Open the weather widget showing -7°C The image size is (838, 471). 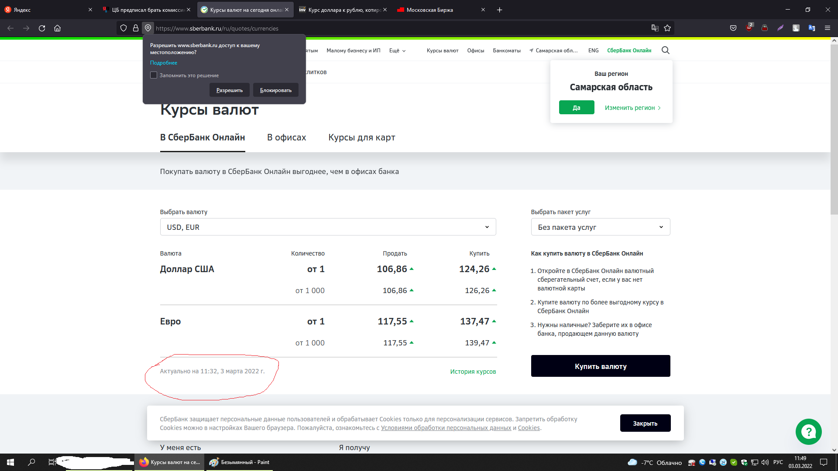click(654, 462)
